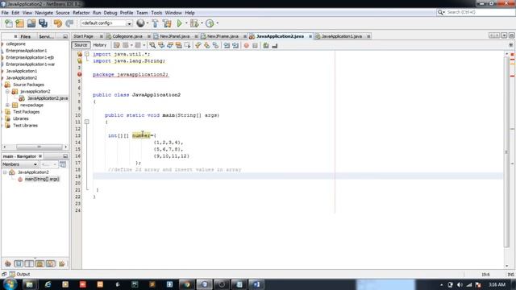This screenshot has height=290, width=516.
Task: Toggle Show Inherited Members in Navigator footer
Action: pyautogui.click(x=8, y=263)
